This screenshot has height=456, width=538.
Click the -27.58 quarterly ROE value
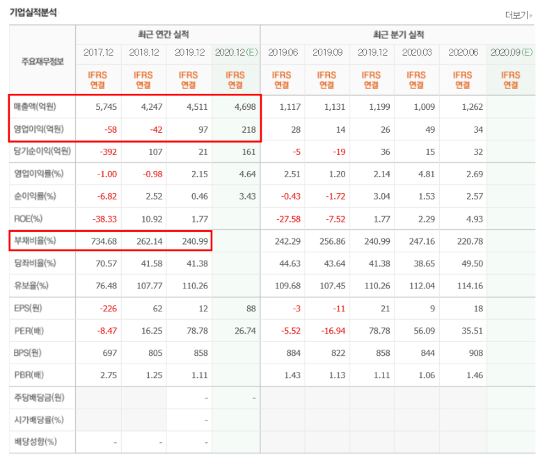click(288, 219)
